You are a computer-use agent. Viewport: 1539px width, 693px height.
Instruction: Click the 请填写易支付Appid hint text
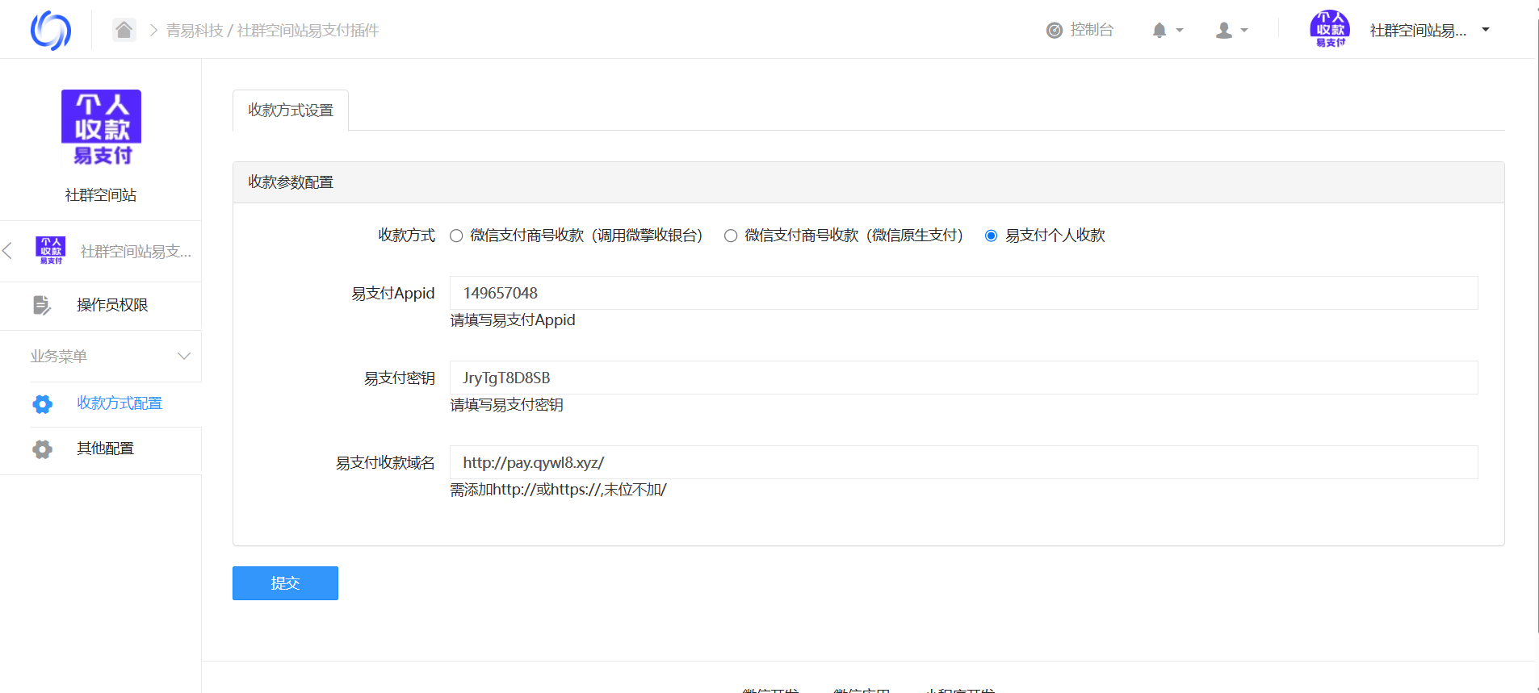[513, 320]
